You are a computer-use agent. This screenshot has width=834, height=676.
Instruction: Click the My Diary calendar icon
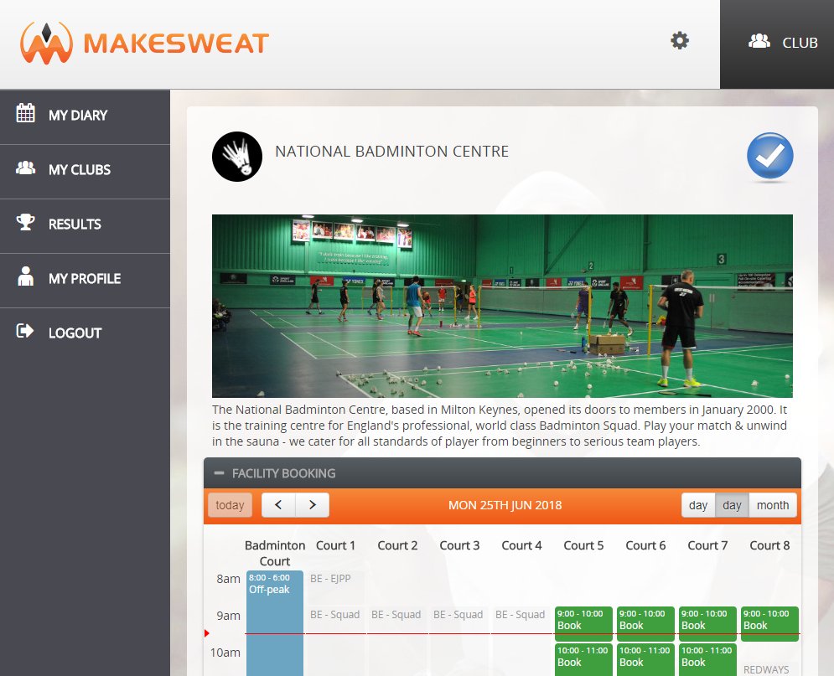click(x=25, y=113)
